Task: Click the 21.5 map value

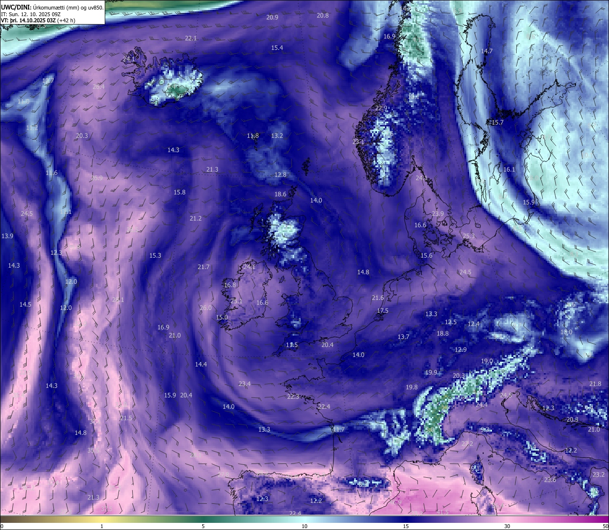Action: [126, 418]
